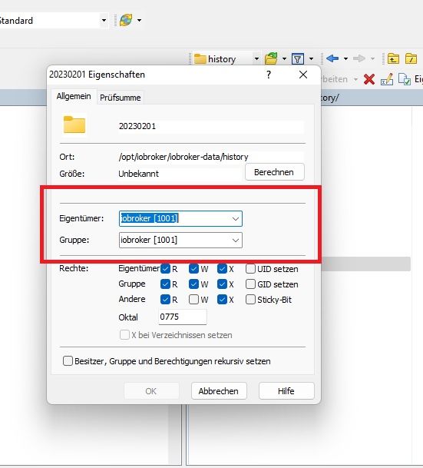Open the history directory dropdown

pos(256,59)
